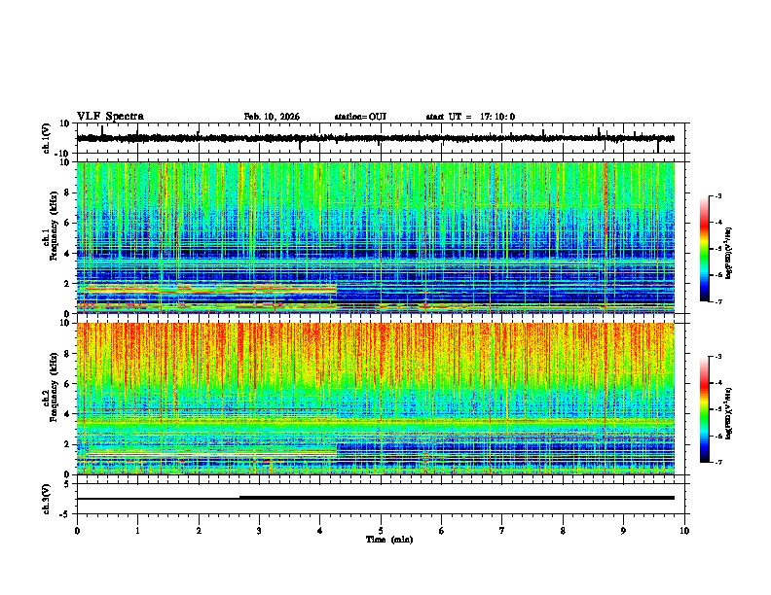
Task: Click the ch.1 voltage waveform trace
Action: coord(375,138)
